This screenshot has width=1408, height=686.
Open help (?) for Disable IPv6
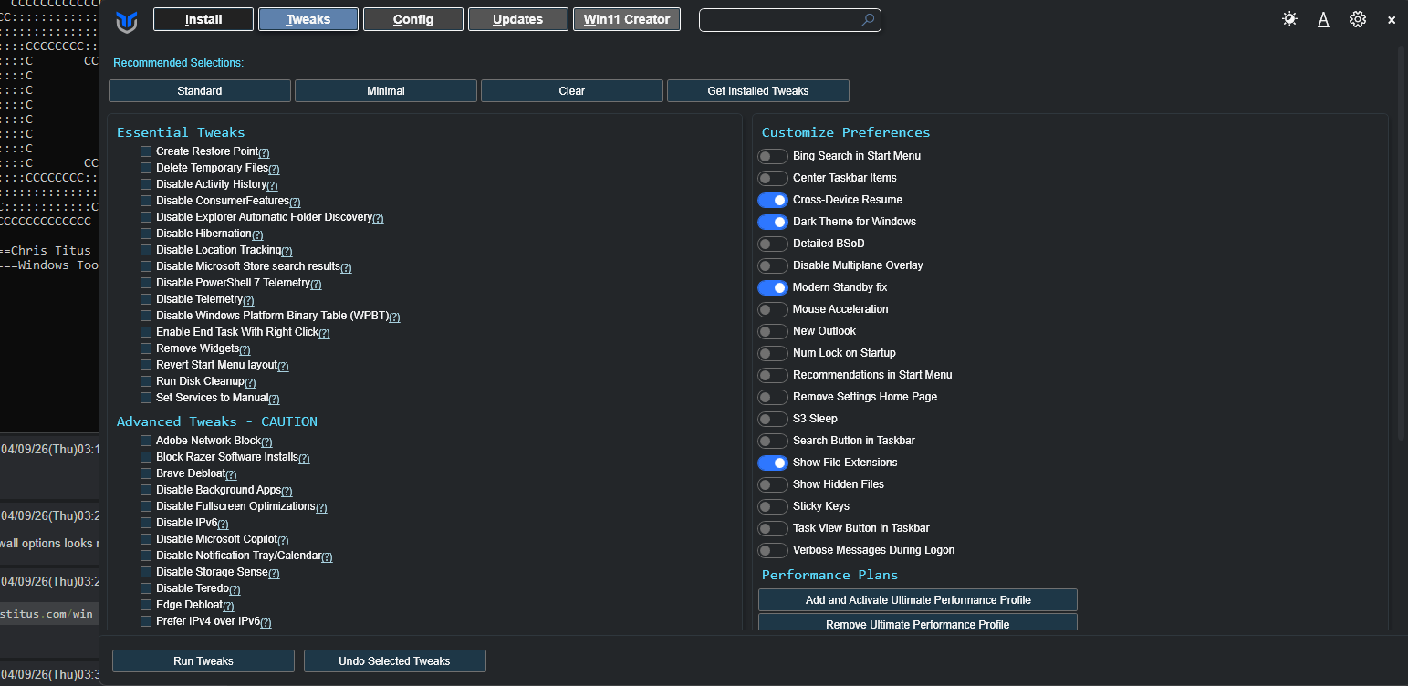point(223,524)
